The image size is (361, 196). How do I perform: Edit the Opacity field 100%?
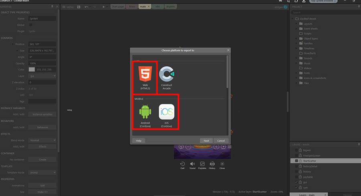tap(42, 63)
